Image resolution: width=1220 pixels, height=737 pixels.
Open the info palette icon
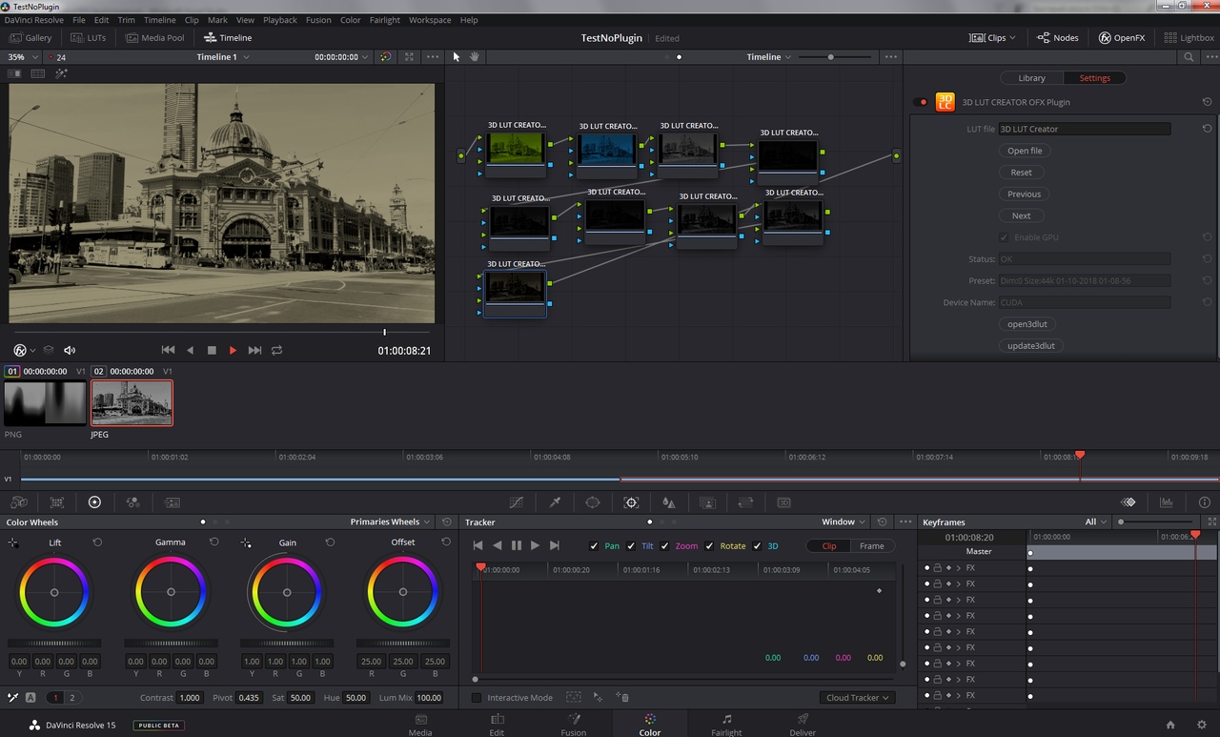tap(1205, 502)
